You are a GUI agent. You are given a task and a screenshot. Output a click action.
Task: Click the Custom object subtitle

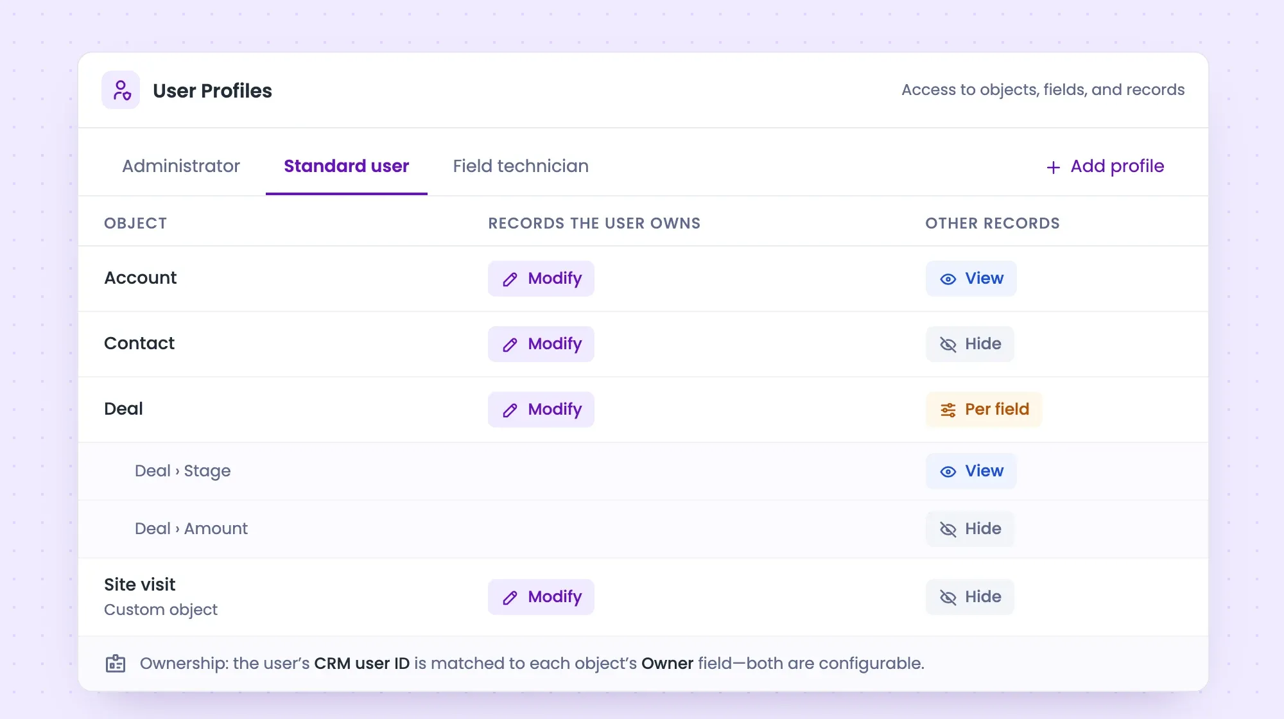point(160,609)
